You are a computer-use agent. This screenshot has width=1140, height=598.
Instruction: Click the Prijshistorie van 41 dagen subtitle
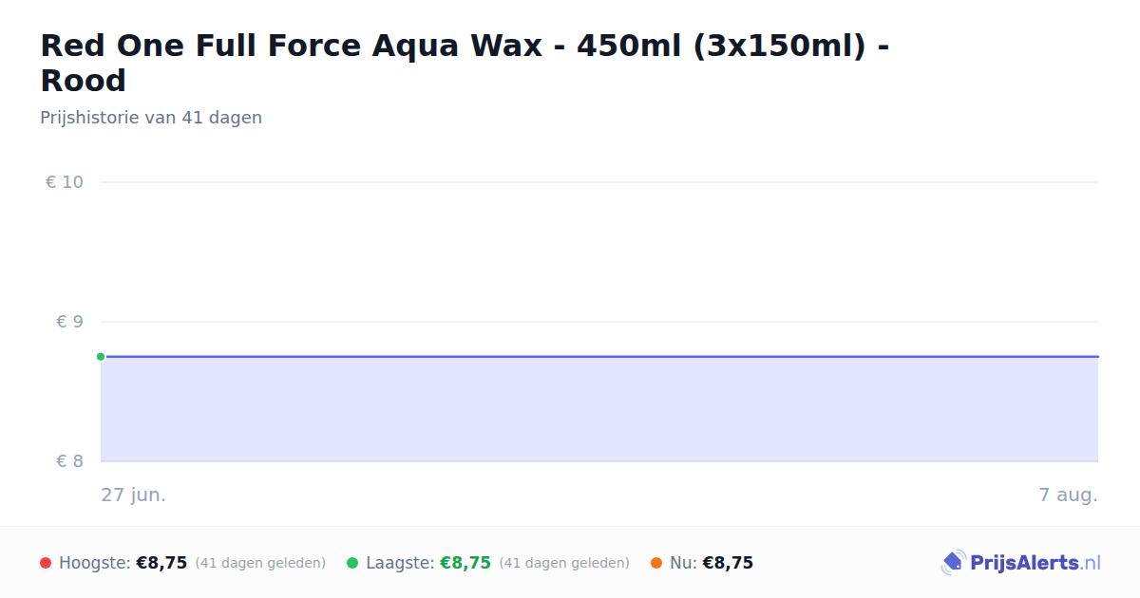[151, 118]
